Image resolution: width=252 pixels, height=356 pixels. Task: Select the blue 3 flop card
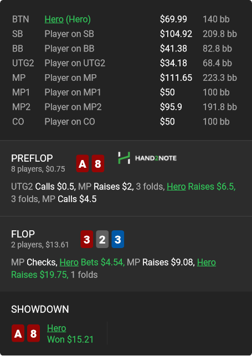pyautogui.click(x=117, y=239)
